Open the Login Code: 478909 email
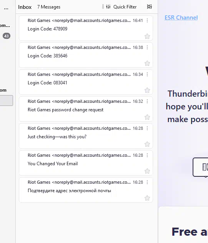 tap(86, 28)
